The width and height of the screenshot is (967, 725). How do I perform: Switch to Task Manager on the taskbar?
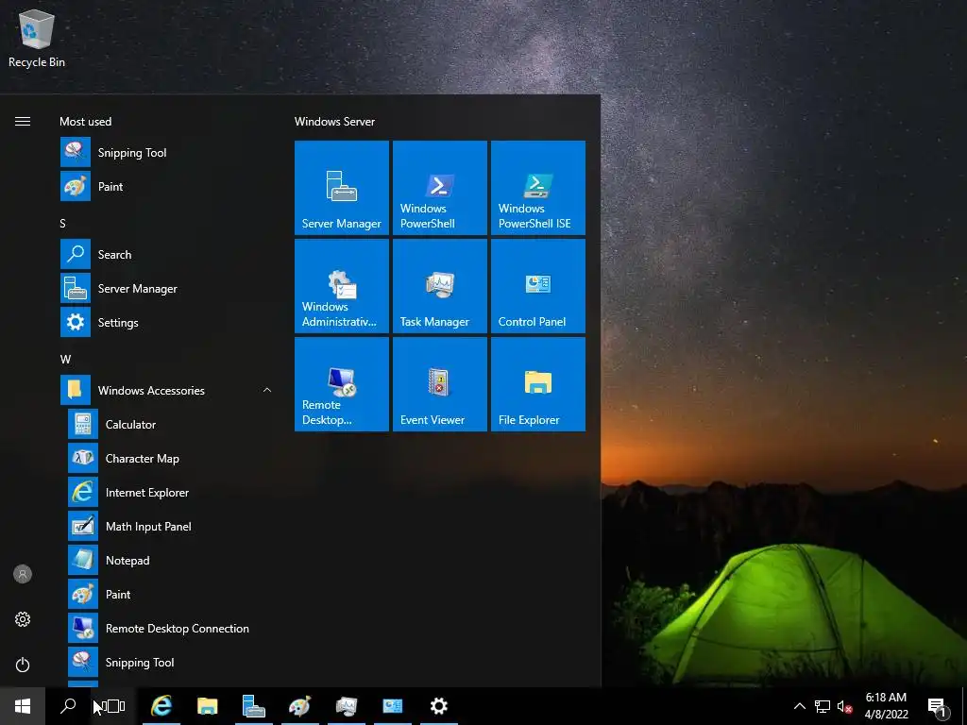(346, 706)
